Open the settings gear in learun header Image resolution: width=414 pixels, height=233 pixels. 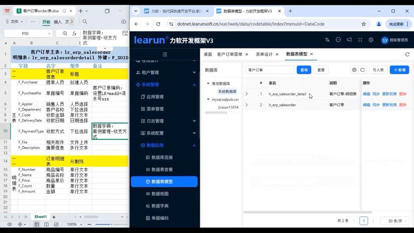(371, 40)
